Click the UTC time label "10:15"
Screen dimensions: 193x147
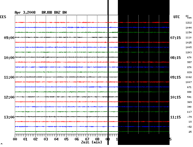[175, 97]
